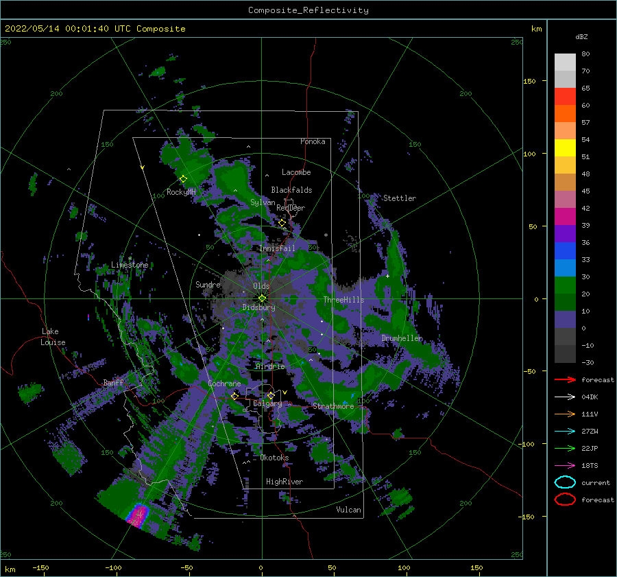Click the Banff town label

[x=113, y=382]
